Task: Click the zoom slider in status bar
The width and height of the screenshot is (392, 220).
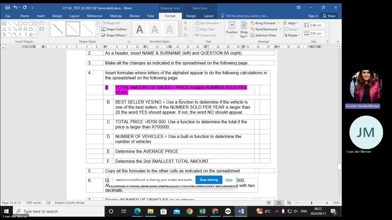Action: pyautogui.click(x=311, y=203)
